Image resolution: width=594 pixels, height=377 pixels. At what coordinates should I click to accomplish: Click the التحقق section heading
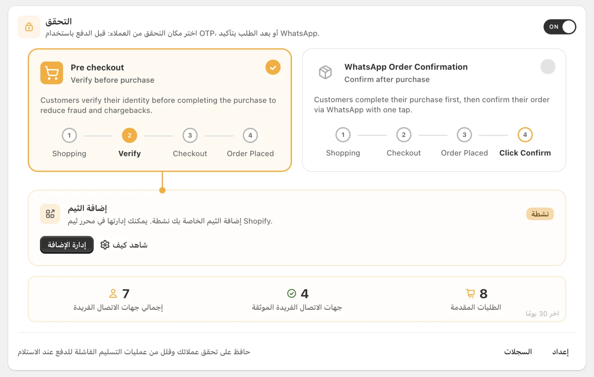(x=59, y=22)
